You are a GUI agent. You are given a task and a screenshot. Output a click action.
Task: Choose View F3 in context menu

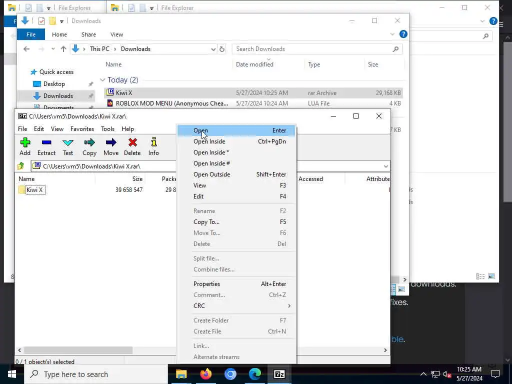236,185
